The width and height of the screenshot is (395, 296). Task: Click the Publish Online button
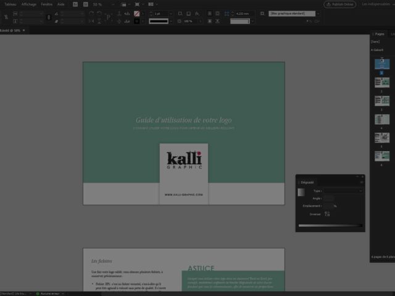pos(339,4)
